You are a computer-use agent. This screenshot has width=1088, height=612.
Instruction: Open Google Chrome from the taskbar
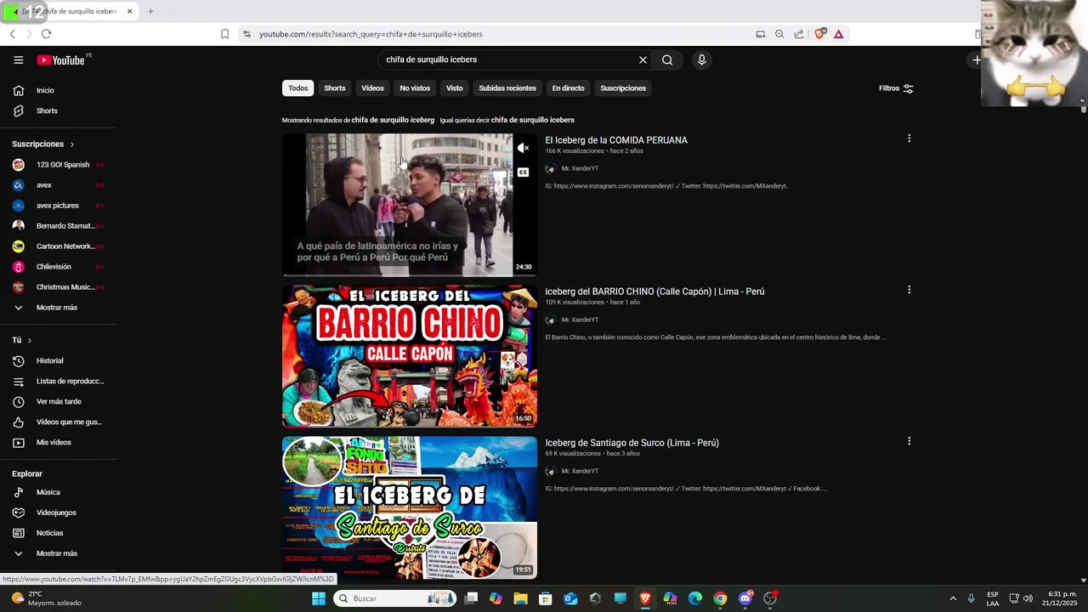(x=720, y=598)
